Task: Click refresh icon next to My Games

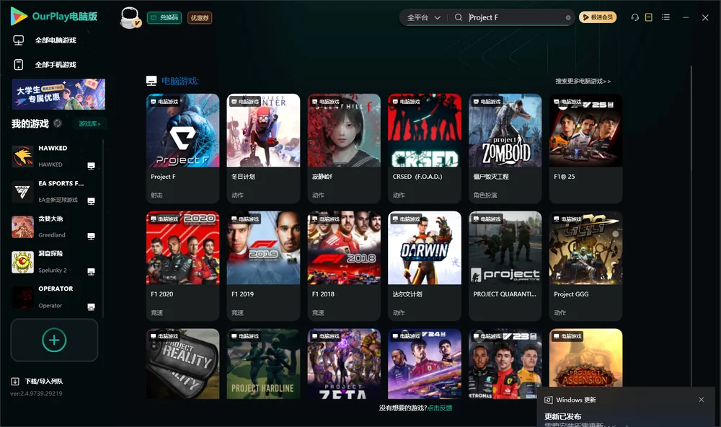Action: [x=58, y=123]
